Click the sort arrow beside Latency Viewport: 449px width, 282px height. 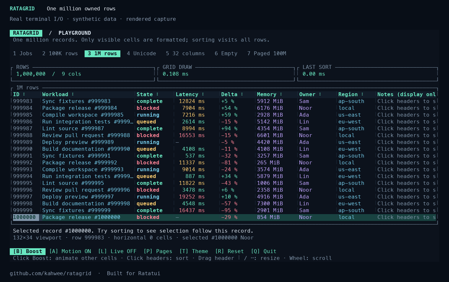pos(203,94)
